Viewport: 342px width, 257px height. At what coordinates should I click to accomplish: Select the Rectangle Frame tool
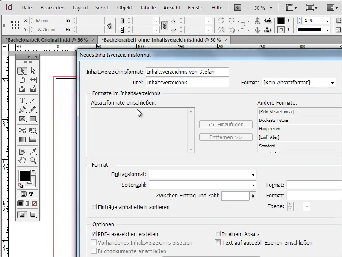pos(22,119)
